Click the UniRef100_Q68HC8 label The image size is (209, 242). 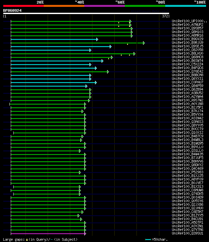[187, 57]
